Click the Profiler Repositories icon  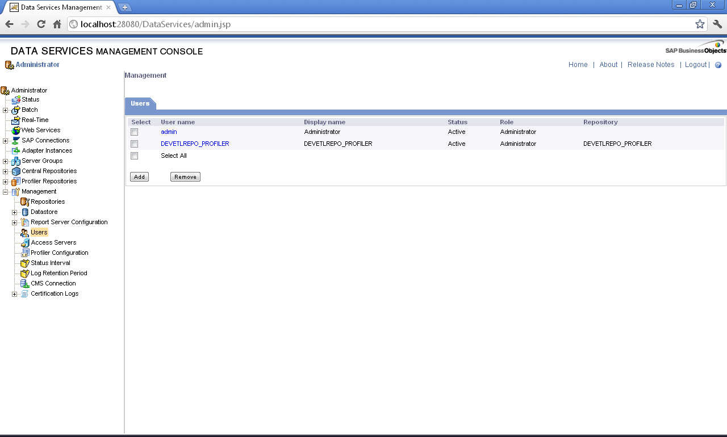point(16,182)
